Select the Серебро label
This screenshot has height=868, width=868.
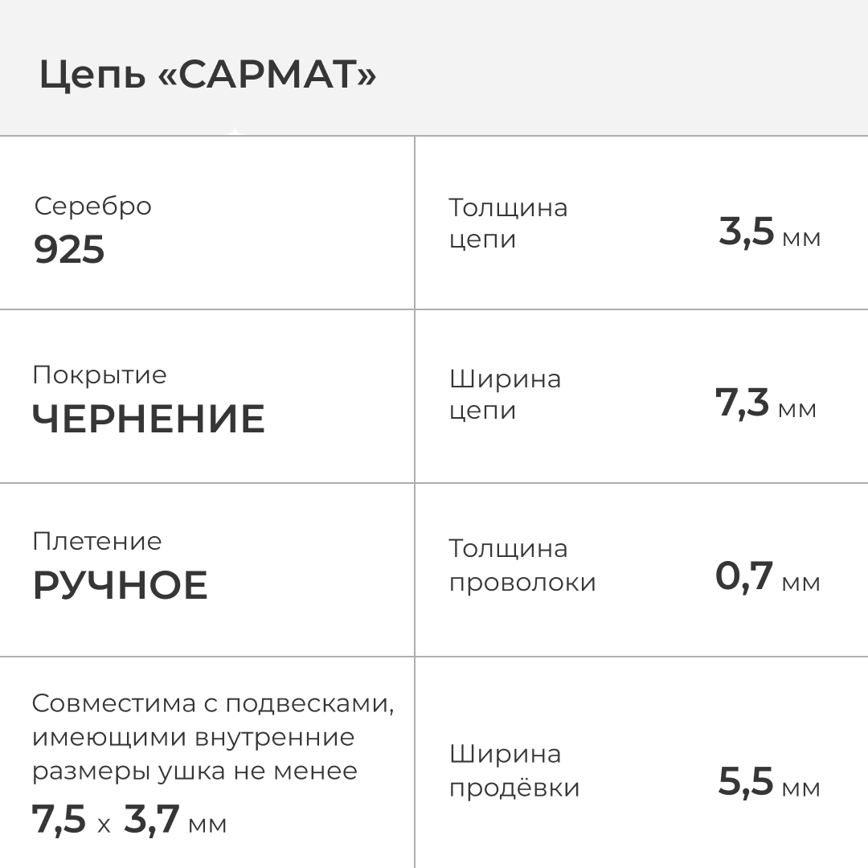pos(92,206)
